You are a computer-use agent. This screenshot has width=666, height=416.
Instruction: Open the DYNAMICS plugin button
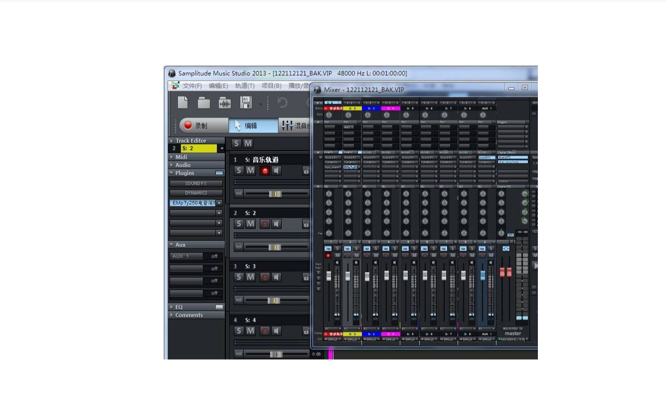tap(196, 193)
